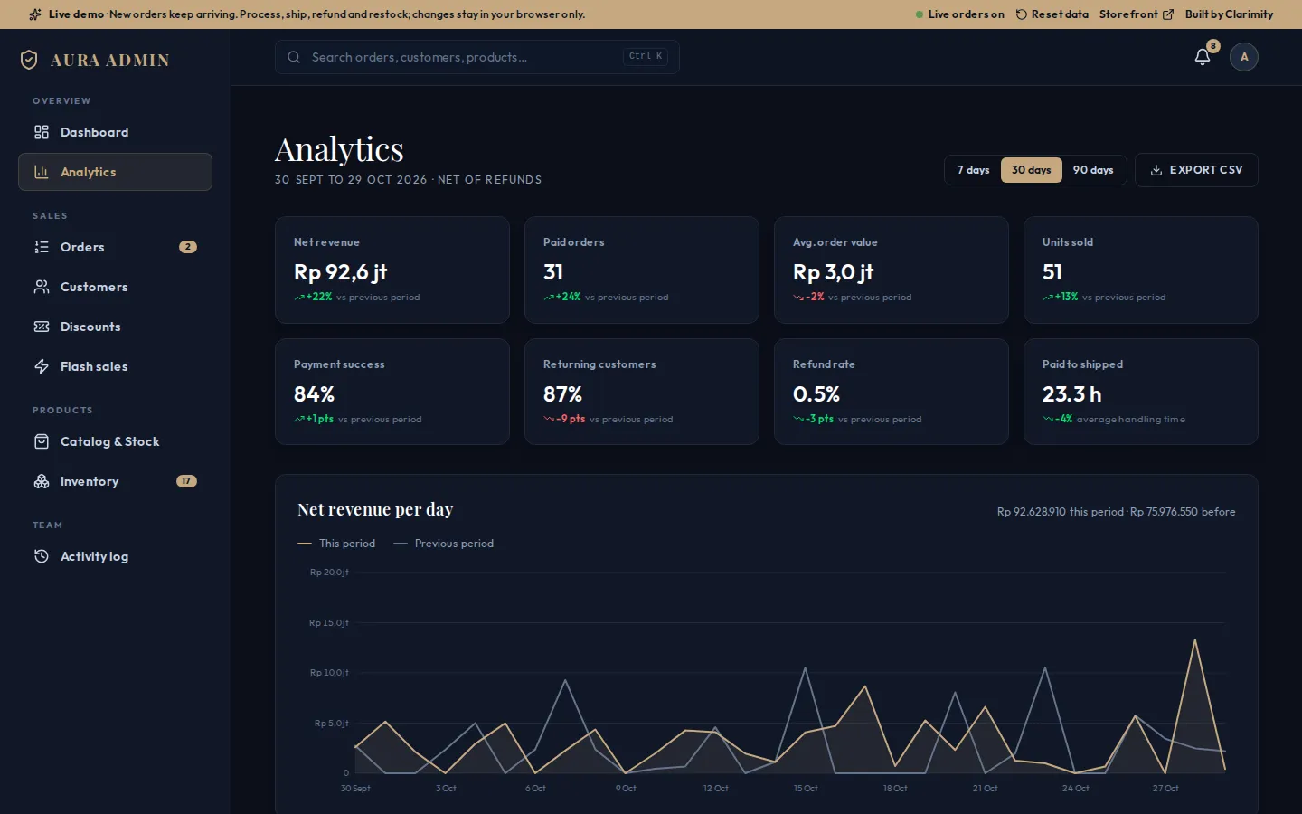
Task: Open the Flash sales section
Action: coord(115,366)
